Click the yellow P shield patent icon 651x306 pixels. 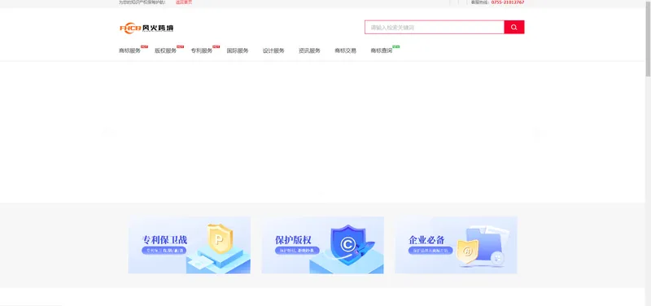coord(220,238)
